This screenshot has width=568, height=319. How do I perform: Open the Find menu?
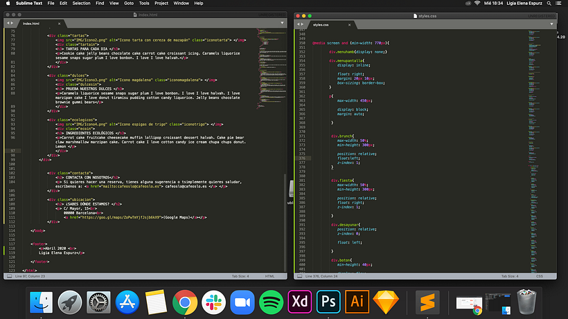[x=100, y=3]
